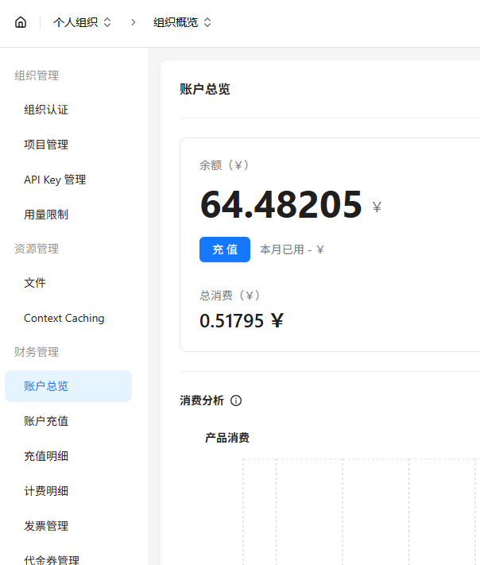Click the 产品消费 chart title
This screenshot has height=565, width=480.
click(227, 438)
